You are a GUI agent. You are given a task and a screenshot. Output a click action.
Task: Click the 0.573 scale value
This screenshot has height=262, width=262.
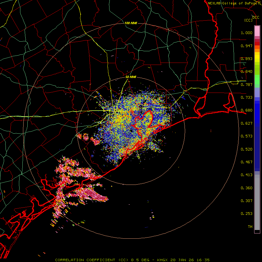coord(247,136)
